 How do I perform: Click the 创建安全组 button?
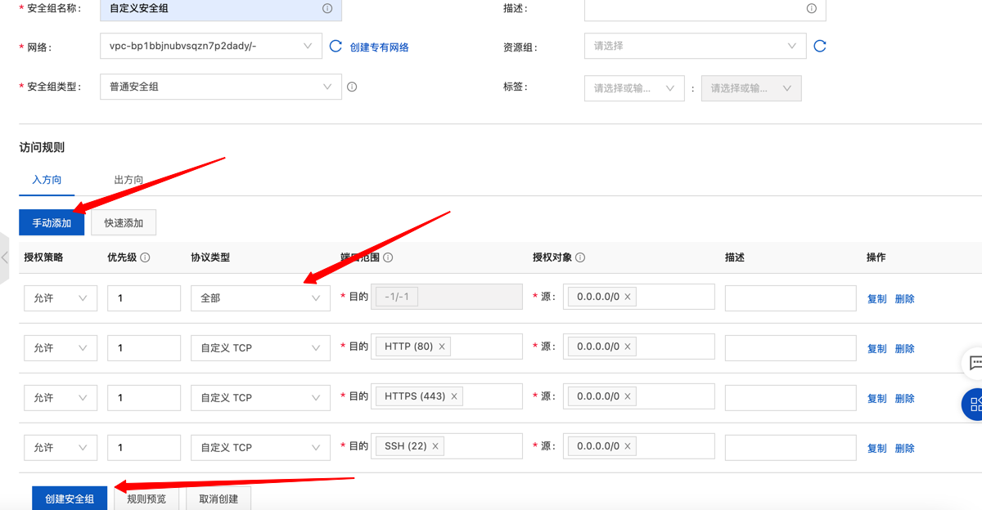click(x=70, y=499)
